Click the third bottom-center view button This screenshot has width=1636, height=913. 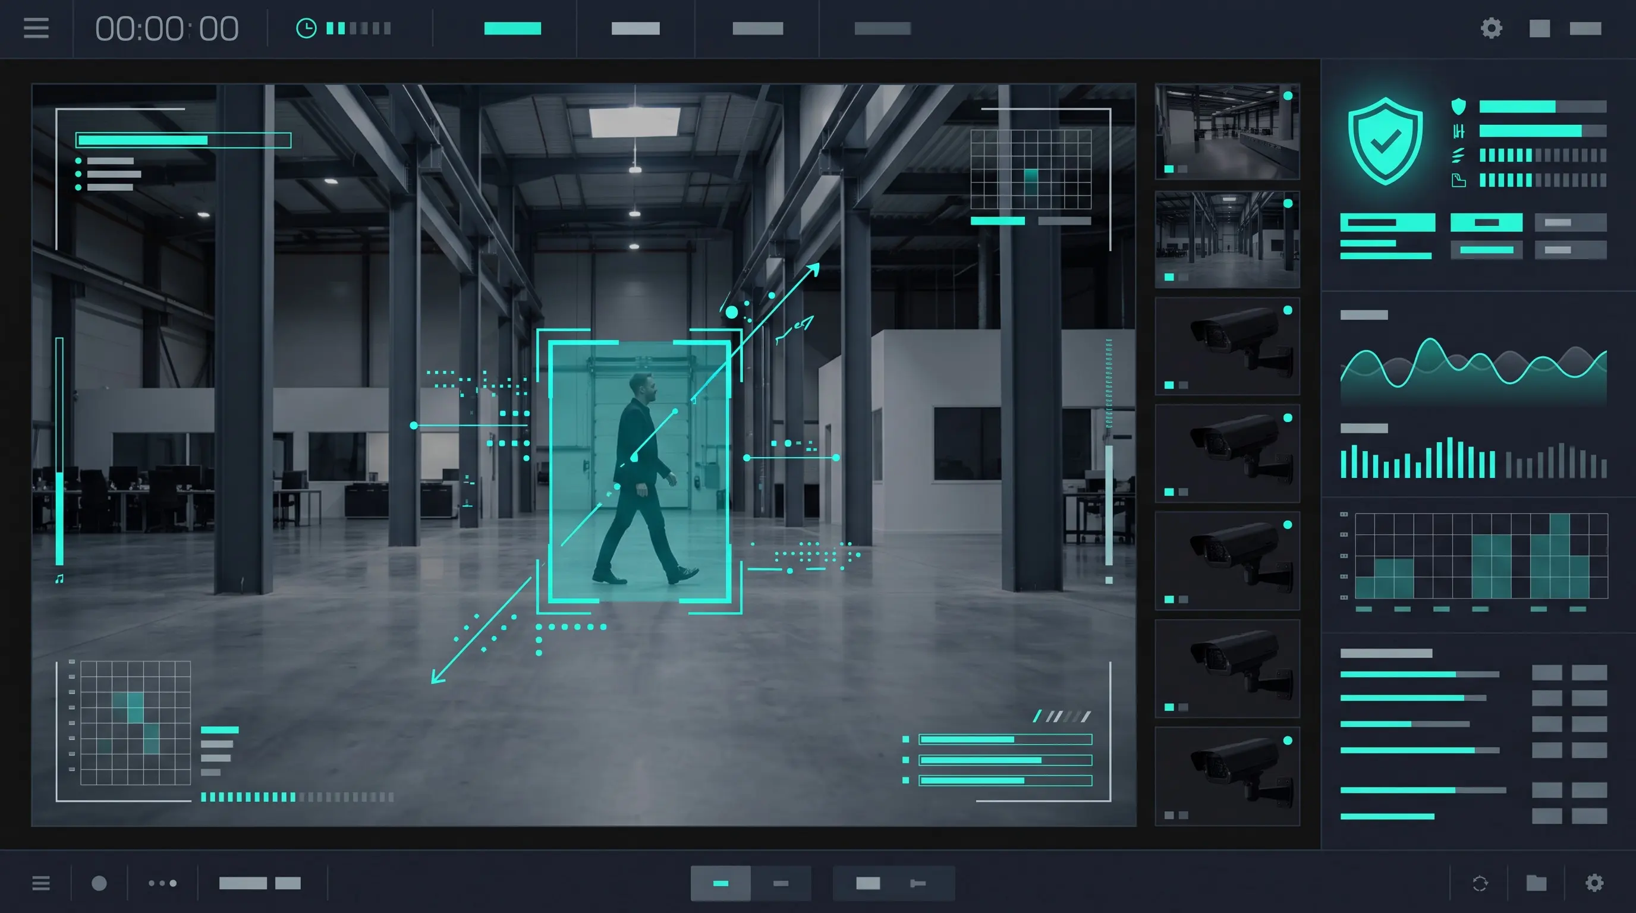point(867,883)
